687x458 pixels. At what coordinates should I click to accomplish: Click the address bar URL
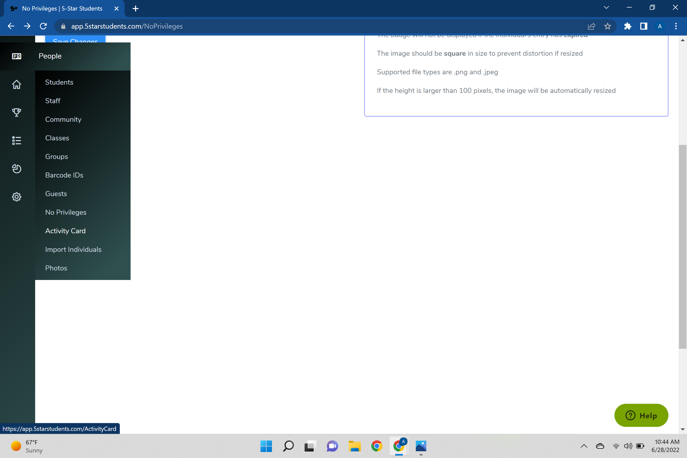(127, 26)
